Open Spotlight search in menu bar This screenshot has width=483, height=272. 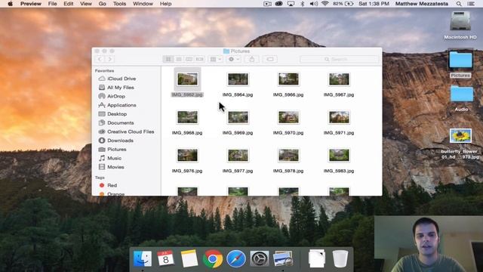point(459,4)
